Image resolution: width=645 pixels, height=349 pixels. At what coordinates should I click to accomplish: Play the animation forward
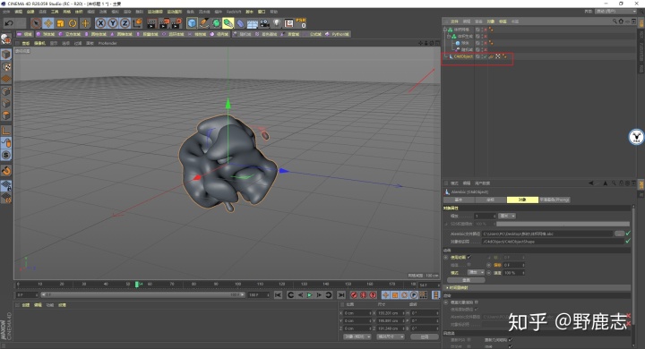pos(309,295)
